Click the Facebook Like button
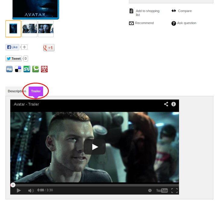Screen dimensions: 217x203 coord(12,47)
